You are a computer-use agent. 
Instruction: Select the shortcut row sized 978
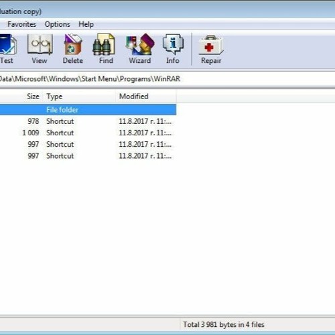[x=88, y=121]
